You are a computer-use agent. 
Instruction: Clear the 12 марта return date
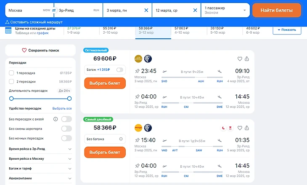195,10
